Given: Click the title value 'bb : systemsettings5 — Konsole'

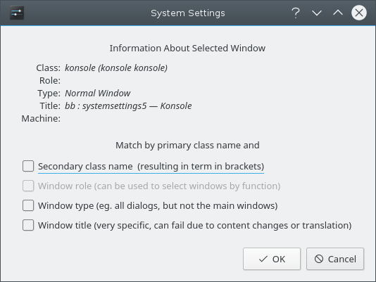Looking at the screenshot, I should point(128,106).
